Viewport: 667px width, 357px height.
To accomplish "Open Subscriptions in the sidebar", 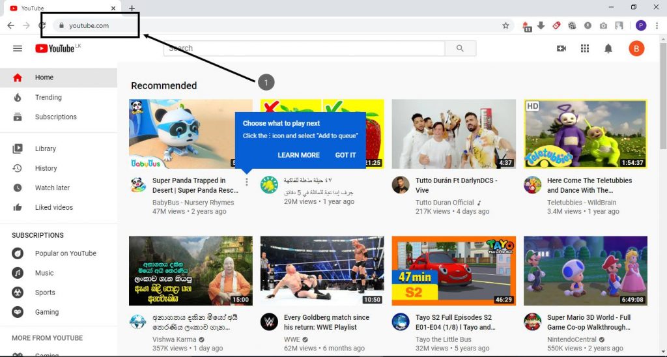I will pyautogui.click(x=58, y=117).
